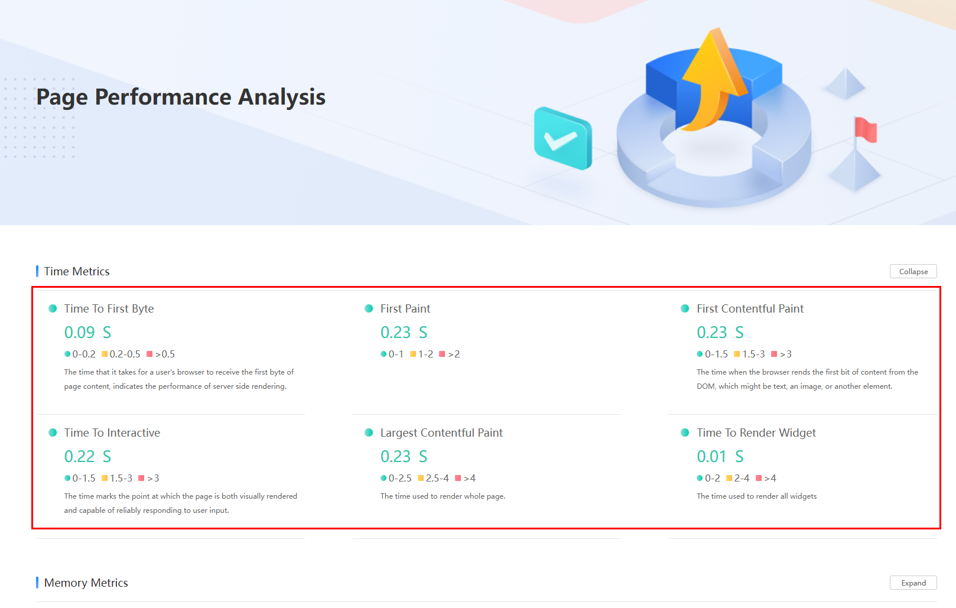Click the yellow 2-4 legend swatch
This screenshot has height=608, width=956.
click(x=729, y=478)
